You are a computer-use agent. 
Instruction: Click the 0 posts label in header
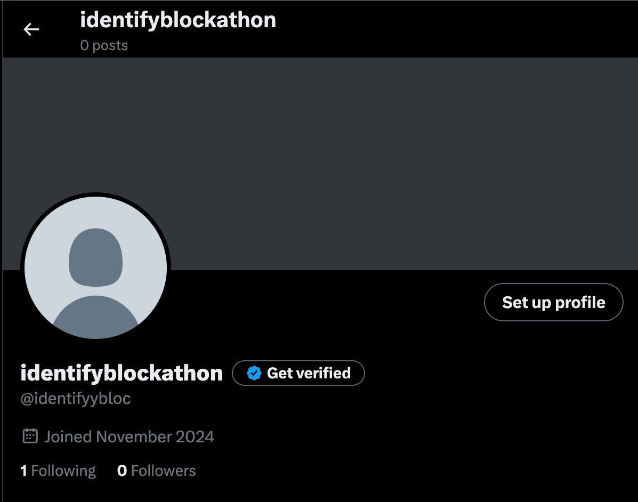[x=104, y=45]
